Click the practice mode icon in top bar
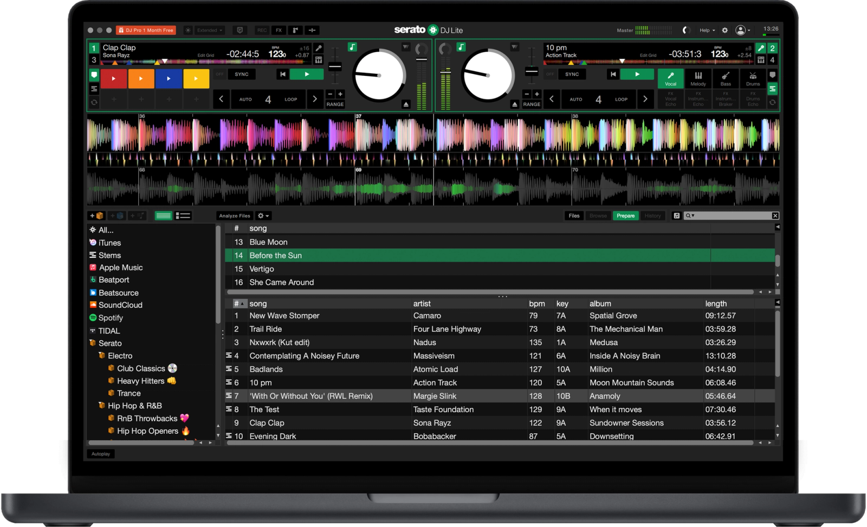This screenshot has height=527, width=867. click(312, 30)
